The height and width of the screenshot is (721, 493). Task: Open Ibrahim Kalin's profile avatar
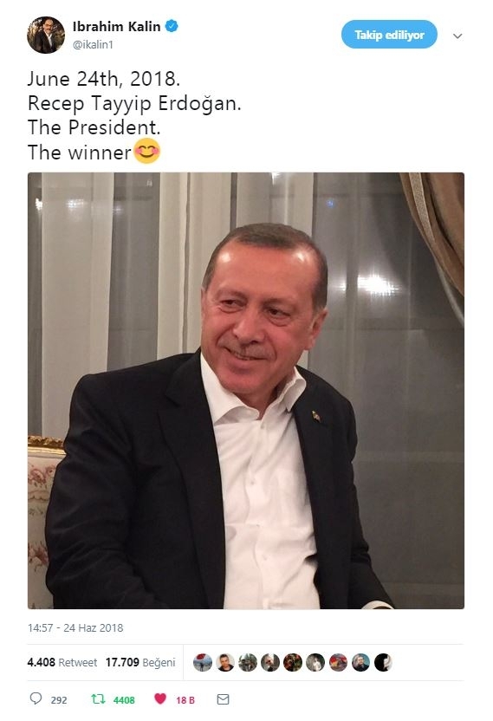pyautogui.click(x=46, y=35)
